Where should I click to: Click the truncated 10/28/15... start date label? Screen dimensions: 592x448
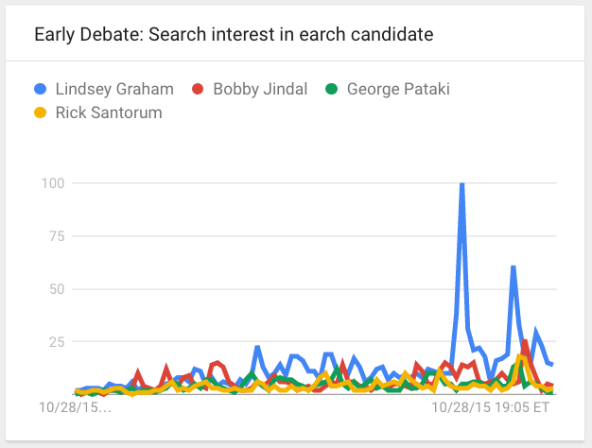tap(75, 409)
